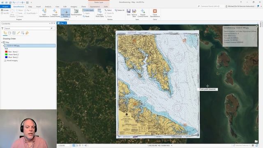This screenshot has width=263, height=148.
Task: Open the Analysis ribbon tab
Action: pyautogui.click(x=48, y=7)
